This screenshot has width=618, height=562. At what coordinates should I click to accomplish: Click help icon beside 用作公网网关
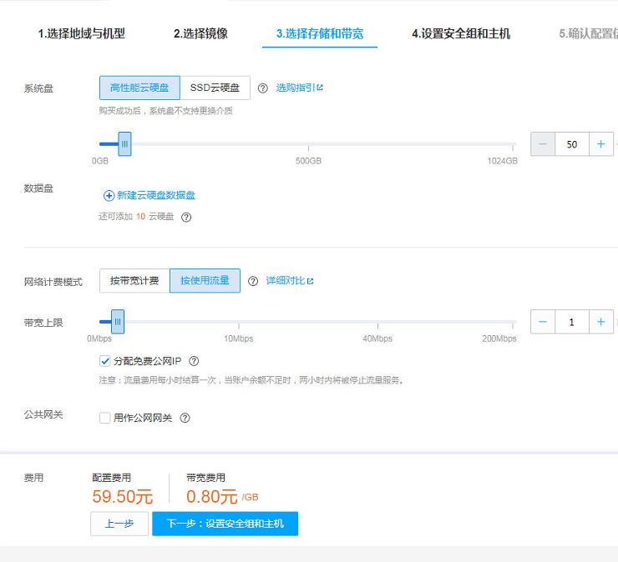[185, 418]
